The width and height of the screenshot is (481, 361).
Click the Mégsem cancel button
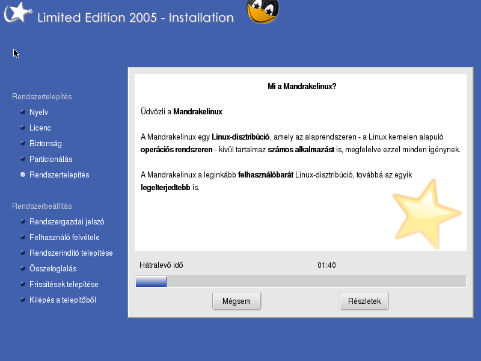[x=236, y=301]
